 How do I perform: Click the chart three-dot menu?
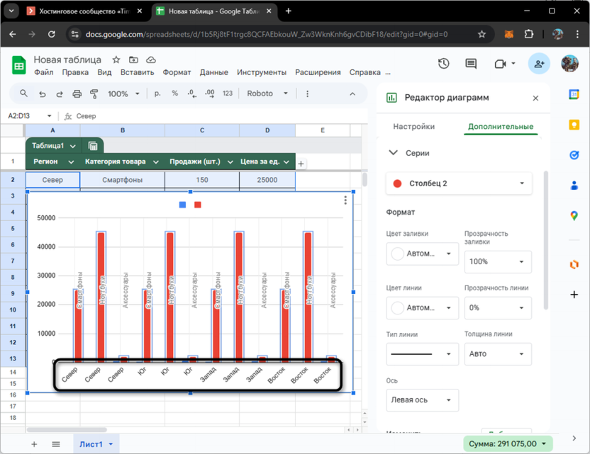click(345, 200)
